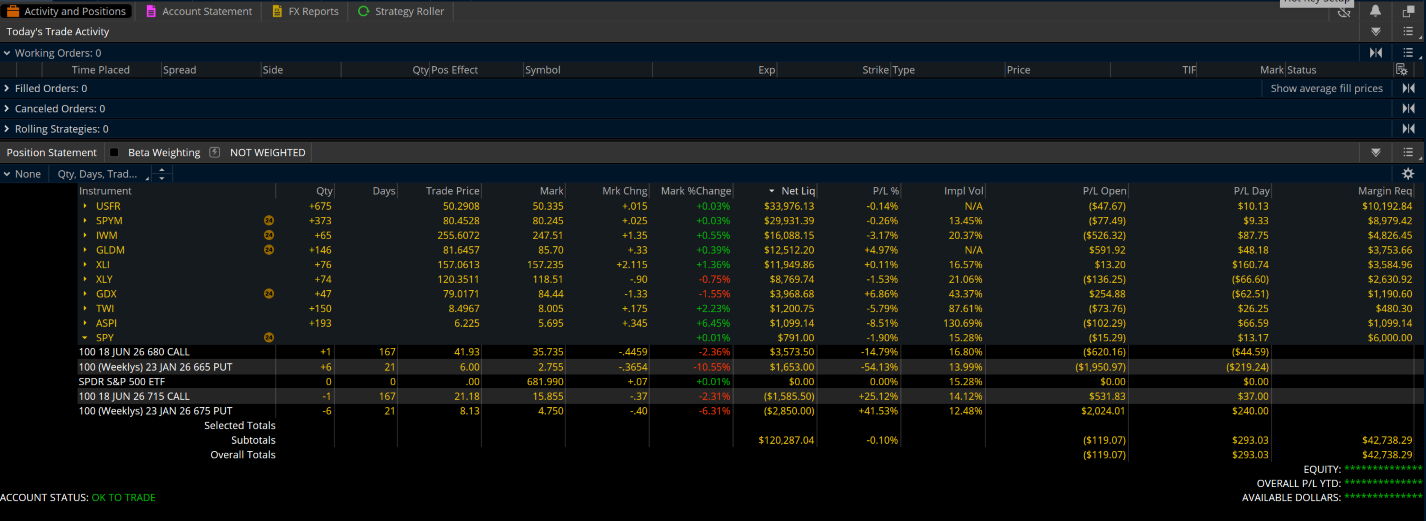
Task: Expand the GLDM position row
Action: click(85, 250)
